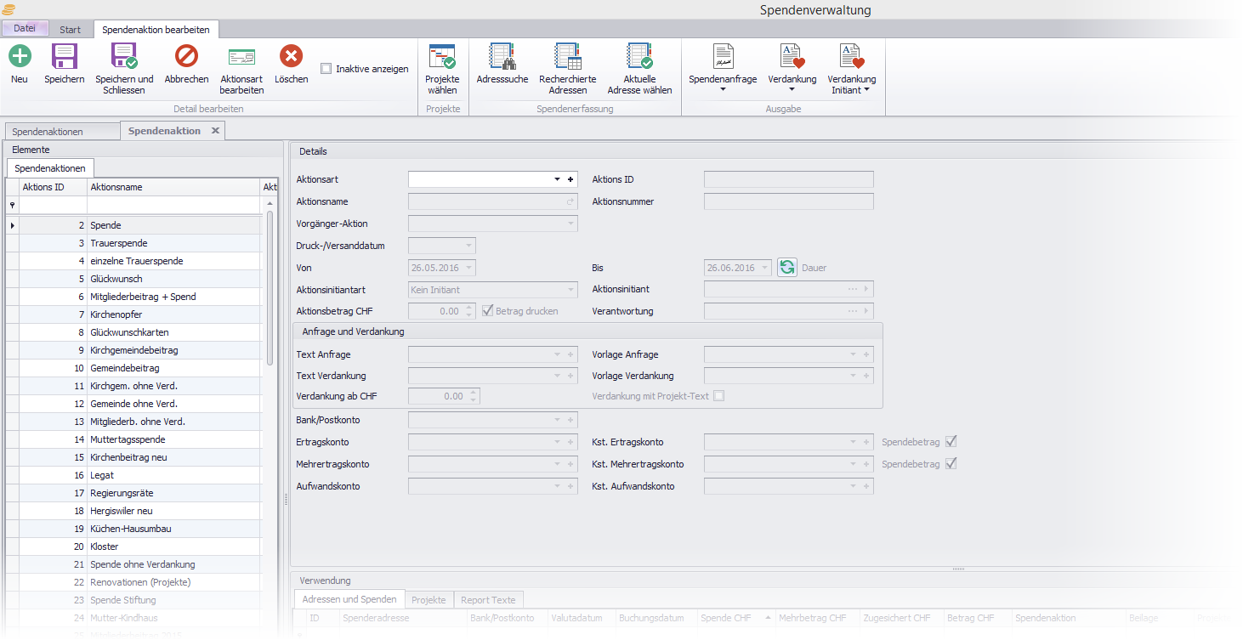Switch to the Projekte tab in Verwendung
The image size is (1243, 640).
pyautogui.click(x=429, y=600)
